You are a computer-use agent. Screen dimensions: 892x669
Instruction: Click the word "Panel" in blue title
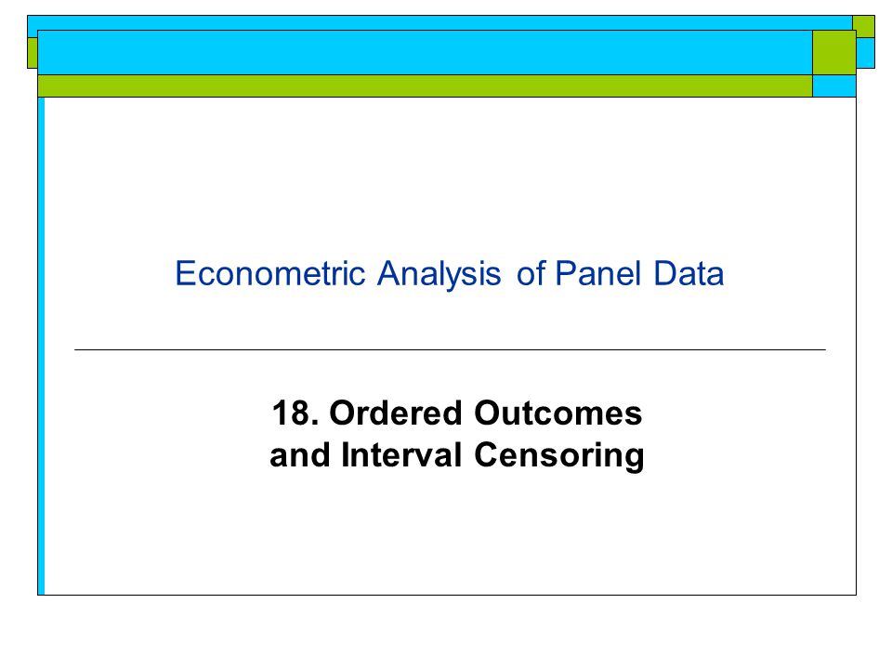pyautogui.click(x=597, y=273)
